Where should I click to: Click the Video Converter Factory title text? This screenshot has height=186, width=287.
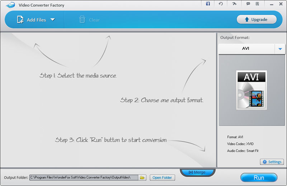(41, 5)
